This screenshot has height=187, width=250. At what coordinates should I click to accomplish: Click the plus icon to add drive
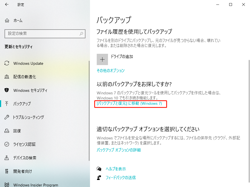[102, 59]
